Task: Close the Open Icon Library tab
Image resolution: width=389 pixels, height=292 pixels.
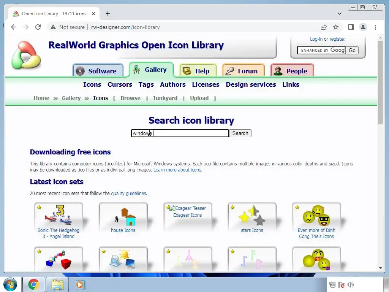Action: [93, 14]
